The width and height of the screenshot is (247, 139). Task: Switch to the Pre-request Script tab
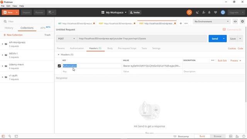(x=127, y=48)
